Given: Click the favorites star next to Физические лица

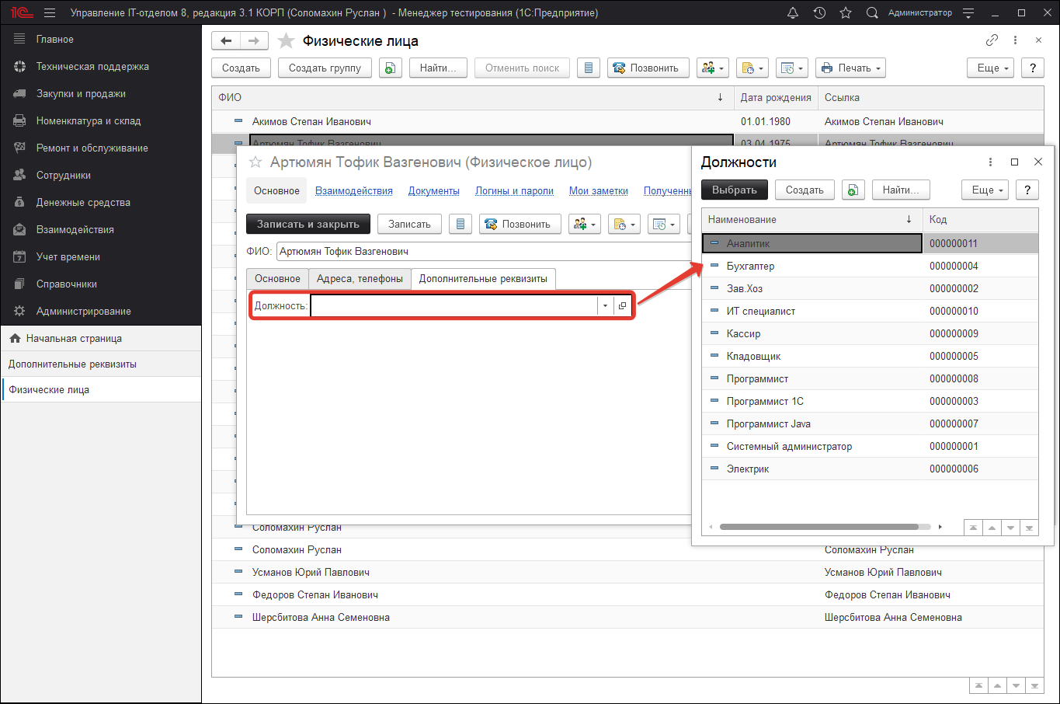Looking at the screenshot, I should (x=286, y=41).
